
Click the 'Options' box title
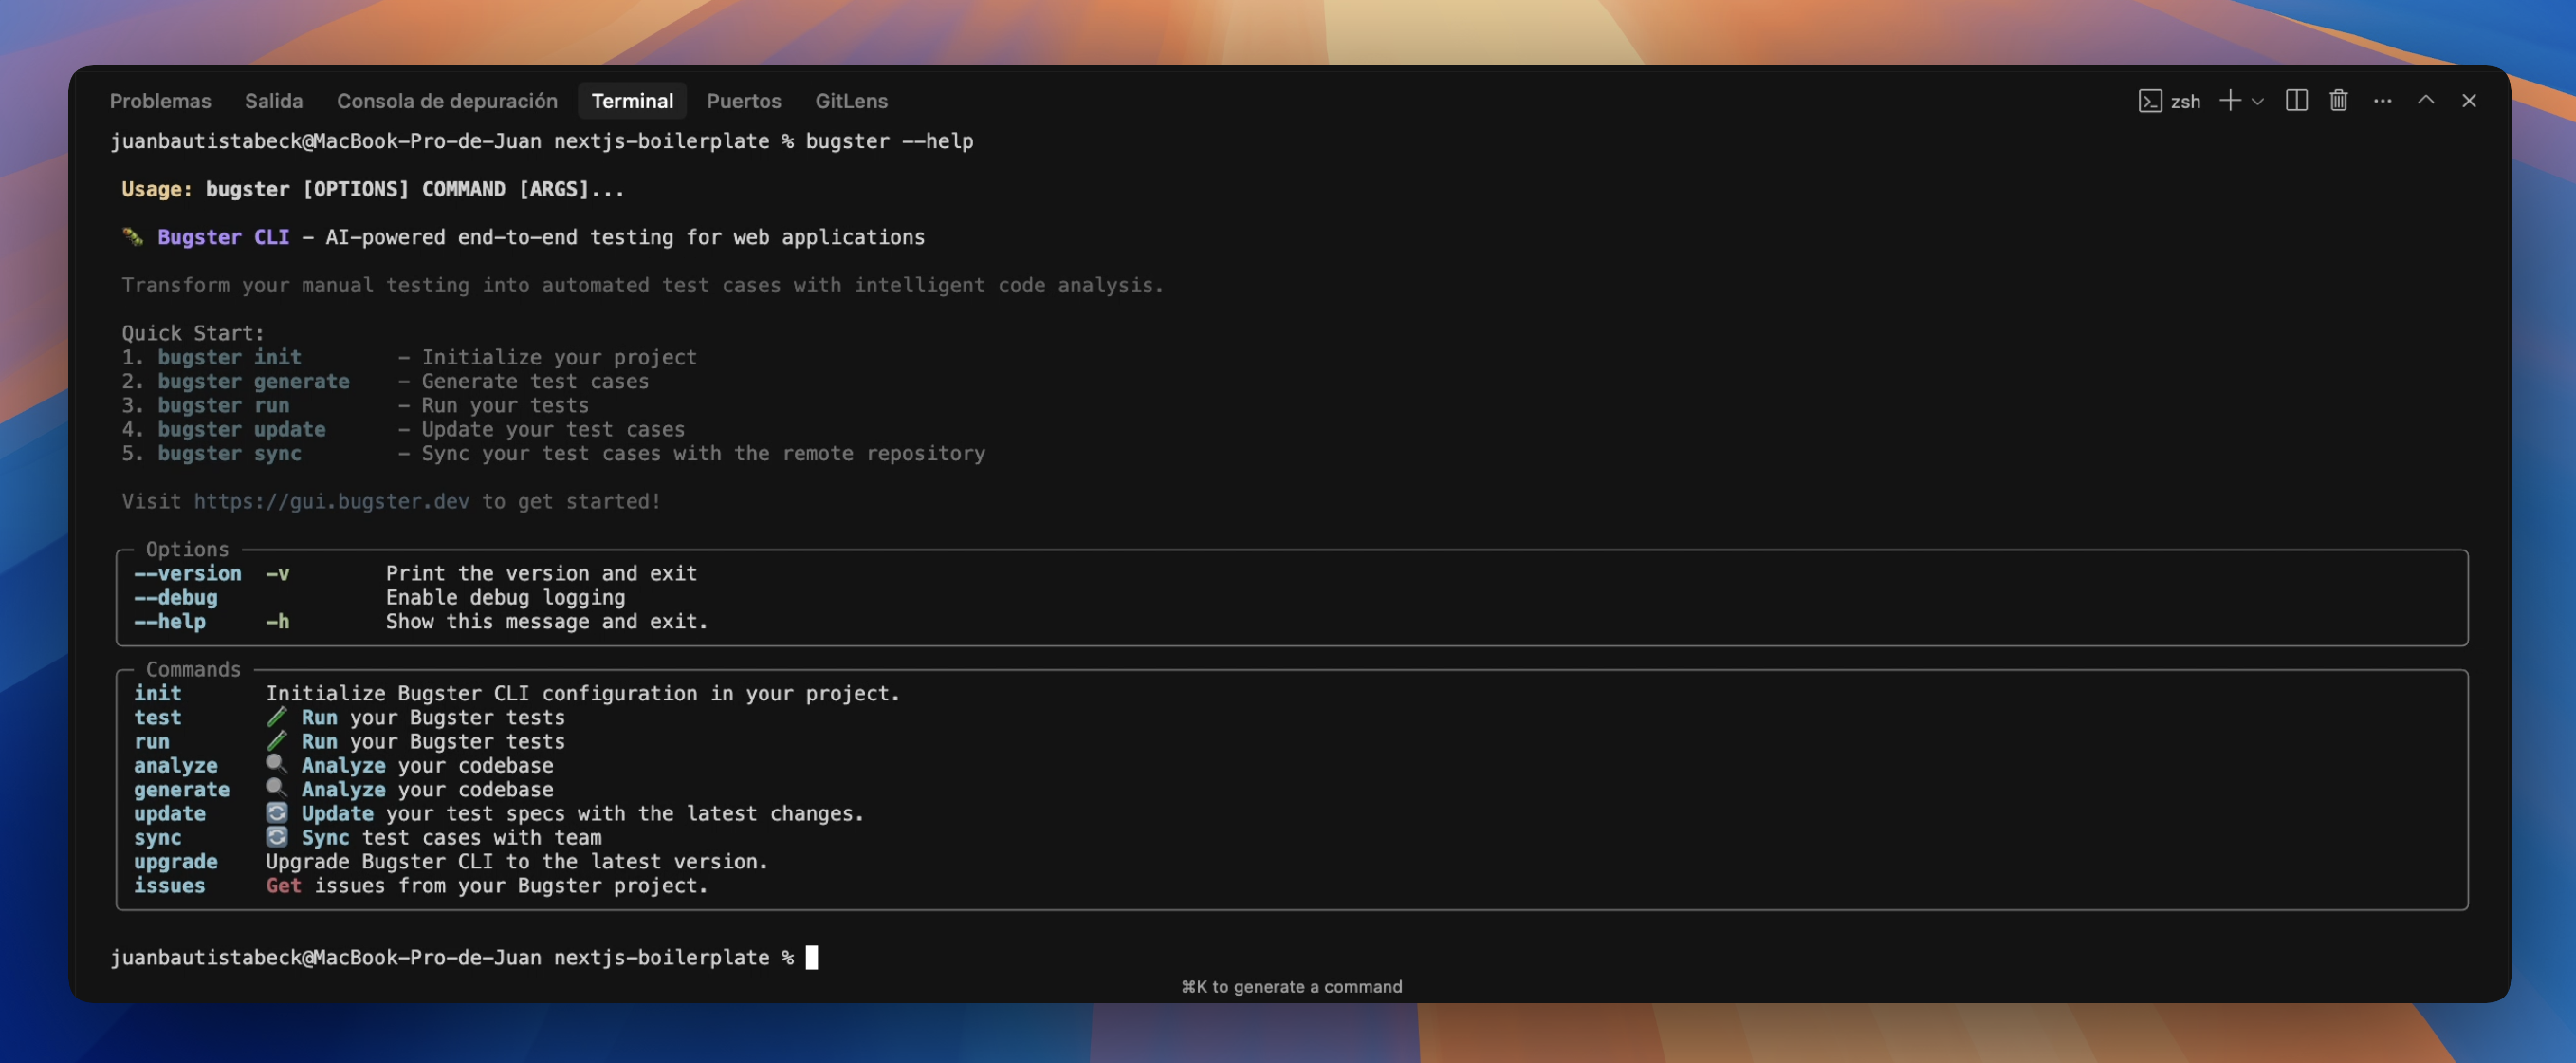[187, 549]
